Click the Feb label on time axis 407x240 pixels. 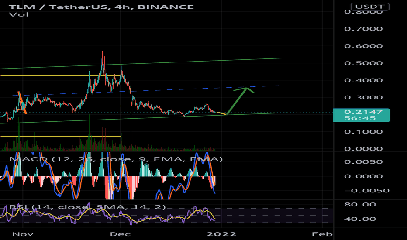click(x=322, y=234)
